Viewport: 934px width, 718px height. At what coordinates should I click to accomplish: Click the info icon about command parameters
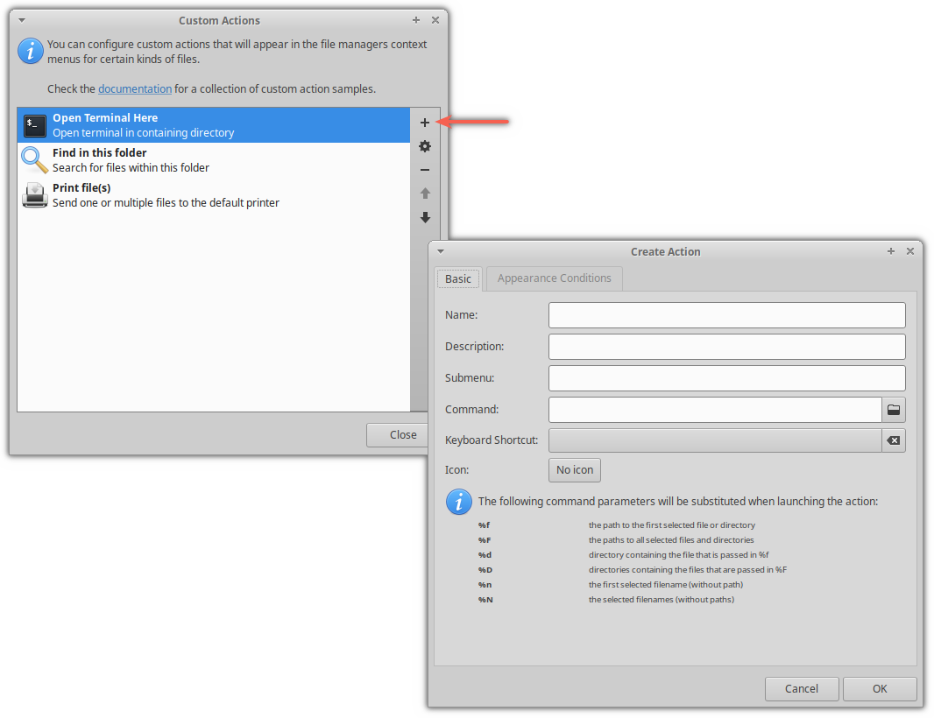point(458,502)
